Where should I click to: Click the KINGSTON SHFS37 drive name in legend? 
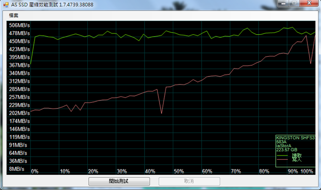coord(295,138)
